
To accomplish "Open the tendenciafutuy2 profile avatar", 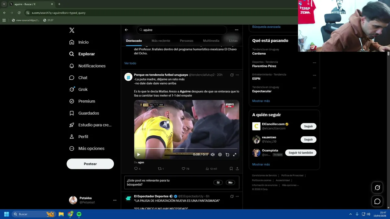I will 128,77.
